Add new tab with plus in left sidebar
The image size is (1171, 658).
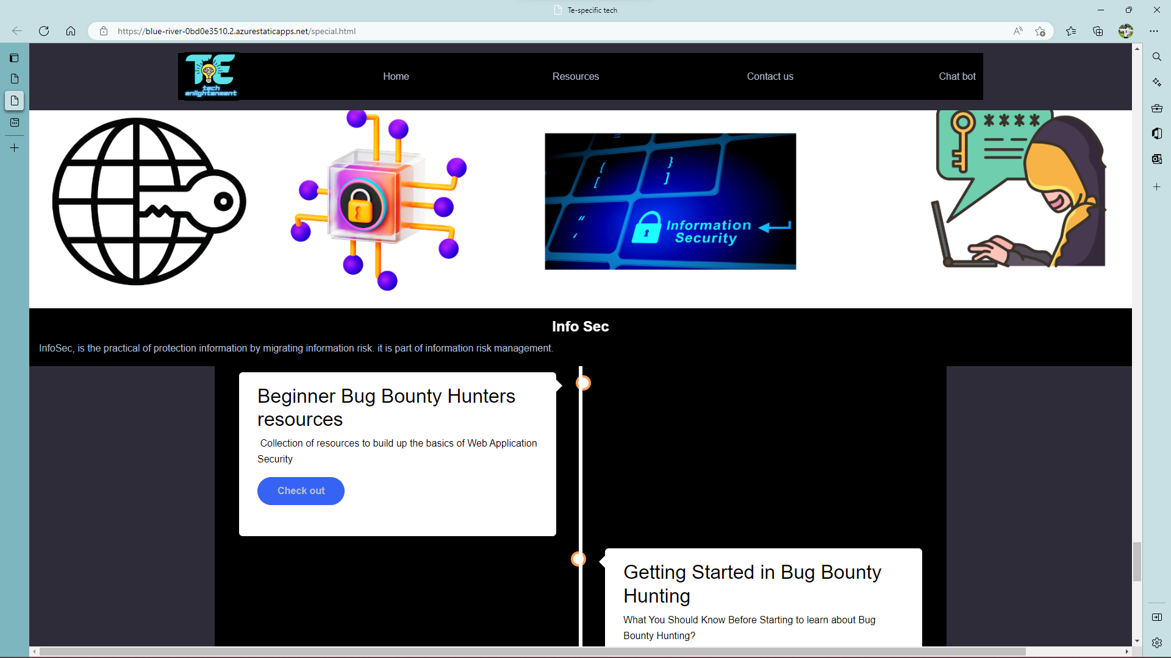pos(14,148)
